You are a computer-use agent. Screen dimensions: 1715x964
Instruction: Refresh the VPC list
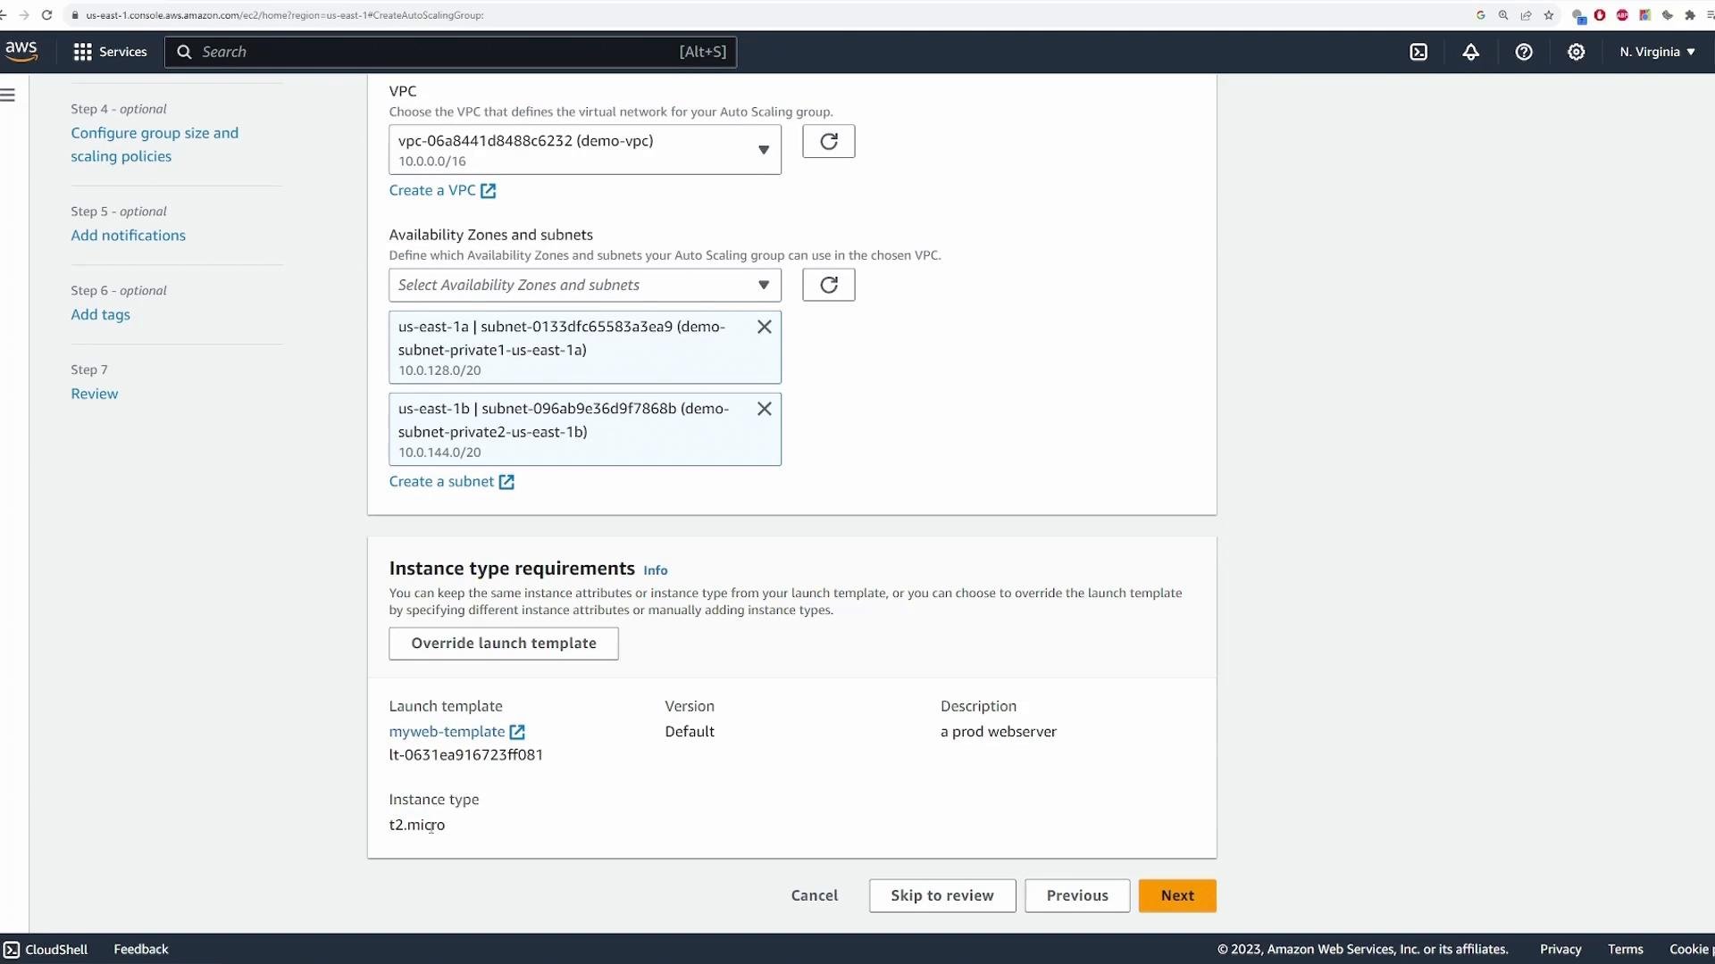(x=828, y=141)
